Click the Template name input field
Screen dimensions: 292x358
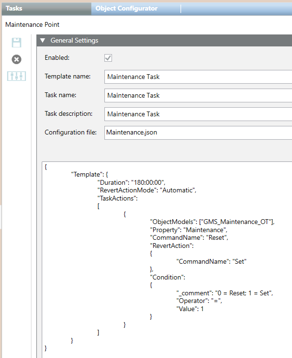pos(198,77)
